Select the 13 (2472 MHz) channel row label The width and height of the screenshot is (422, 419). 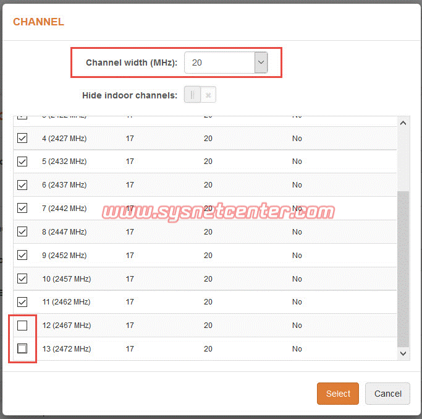coord(66,349)
